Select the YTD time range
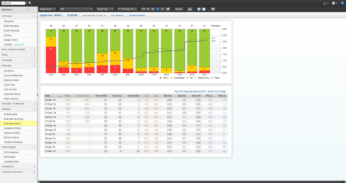 tap(143, 9)
